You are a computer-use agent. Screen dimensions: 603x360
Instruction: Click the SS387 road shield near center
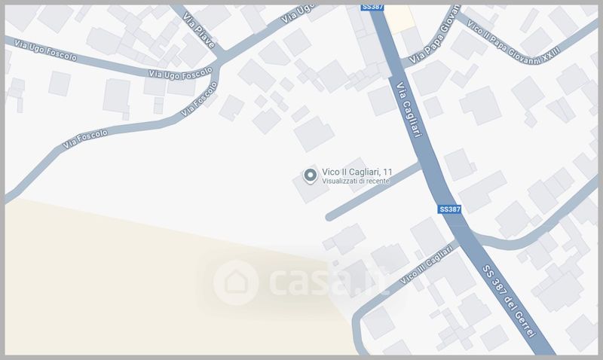(449, 209)
